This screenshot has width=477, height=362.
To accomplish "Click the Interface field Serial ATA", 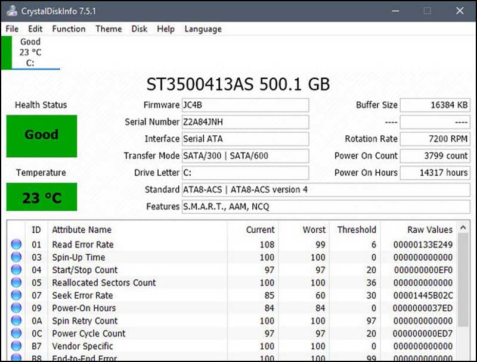I will click(245, 139).
